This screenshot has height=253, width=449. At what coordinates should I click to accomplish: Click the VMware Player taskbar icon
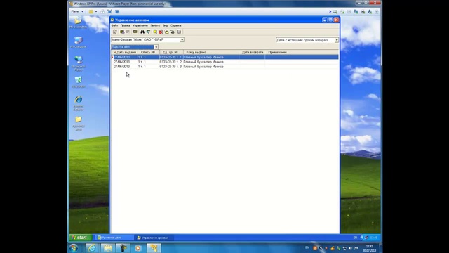(154, 248)
